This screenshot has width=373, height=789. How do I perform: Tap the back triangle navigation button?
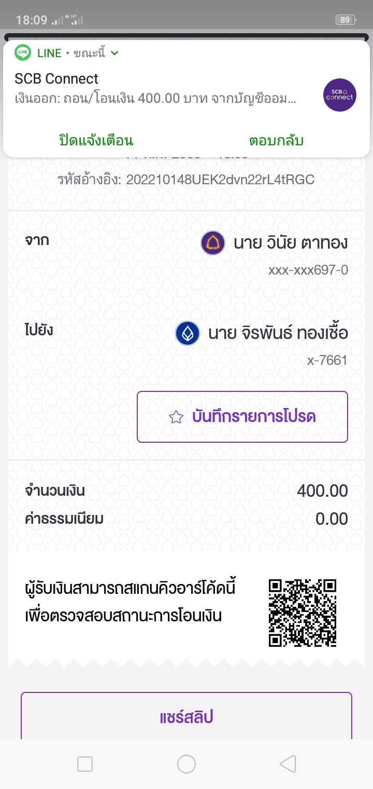[x=288, y=764]
